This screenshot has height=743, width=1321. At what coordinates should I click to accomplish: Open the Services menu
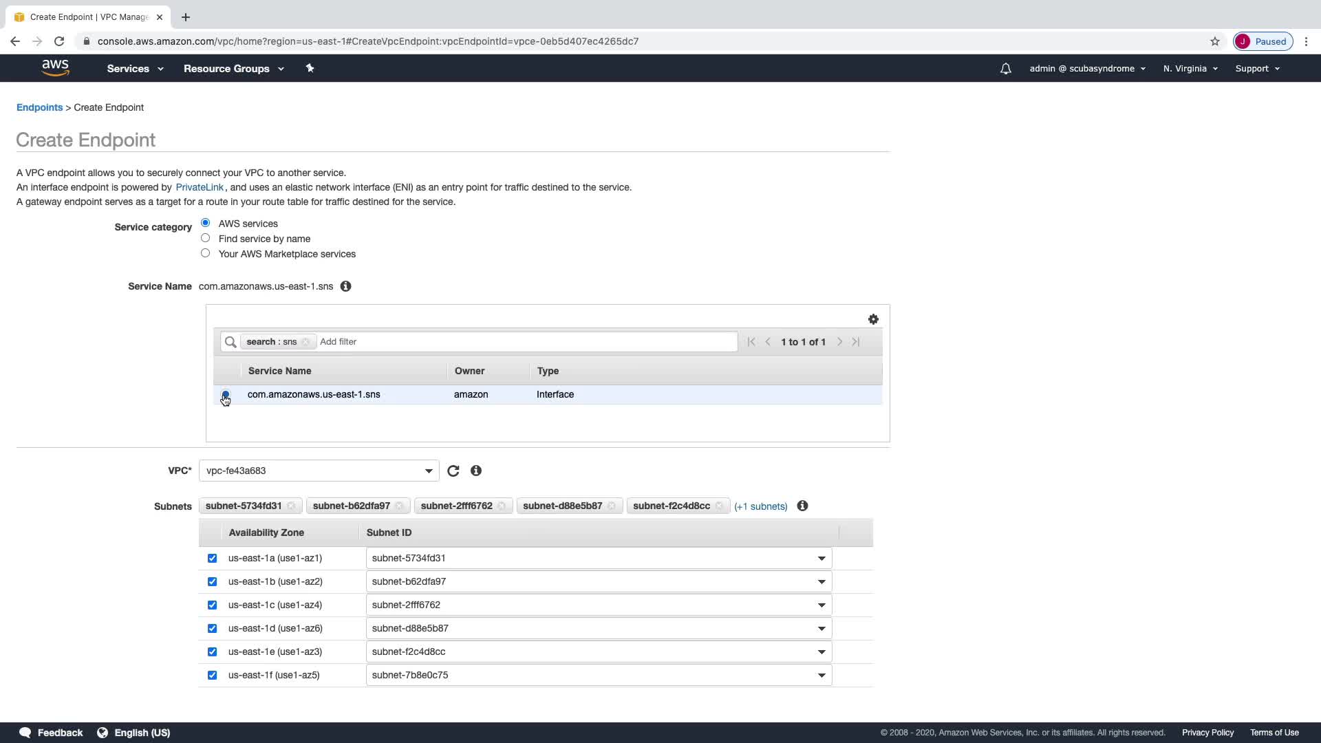135,69
